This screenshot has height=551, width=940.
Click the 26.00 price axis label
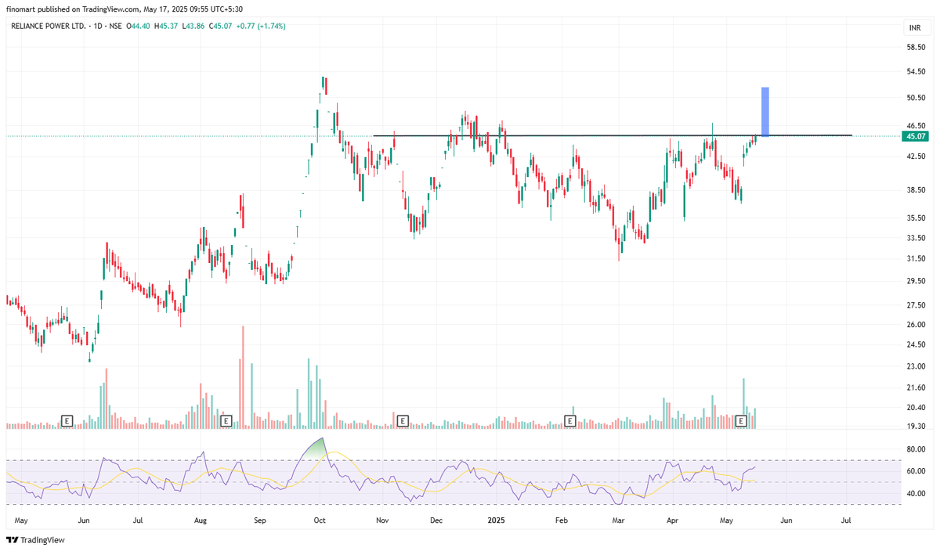point(915,325)
